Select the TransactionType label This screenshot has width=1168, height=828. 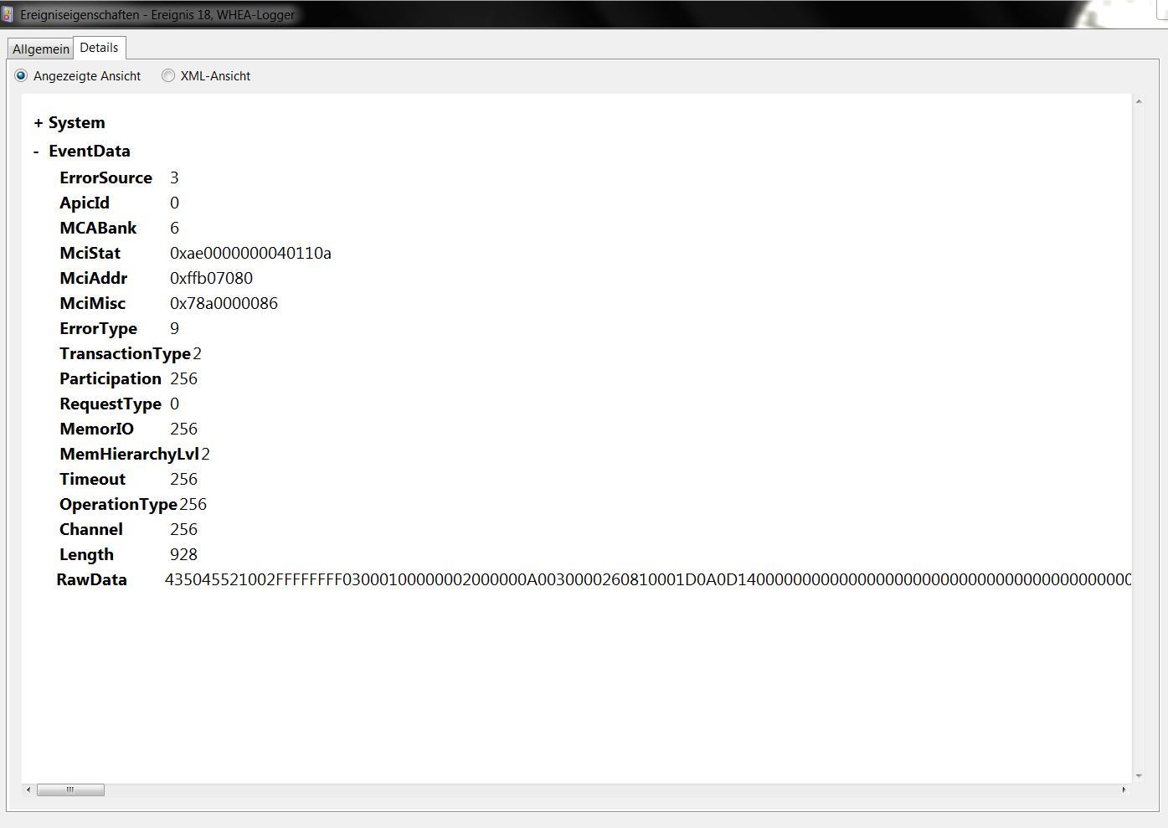tap(126, 354)
